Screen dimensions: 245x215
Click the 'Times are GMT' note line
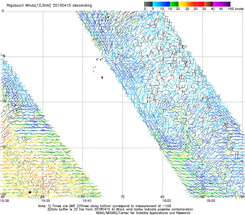tap(105, 206)
